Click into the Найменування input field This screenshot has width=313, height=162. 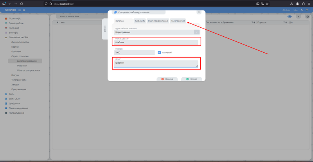pyautogui.click(x=156, y=43)
